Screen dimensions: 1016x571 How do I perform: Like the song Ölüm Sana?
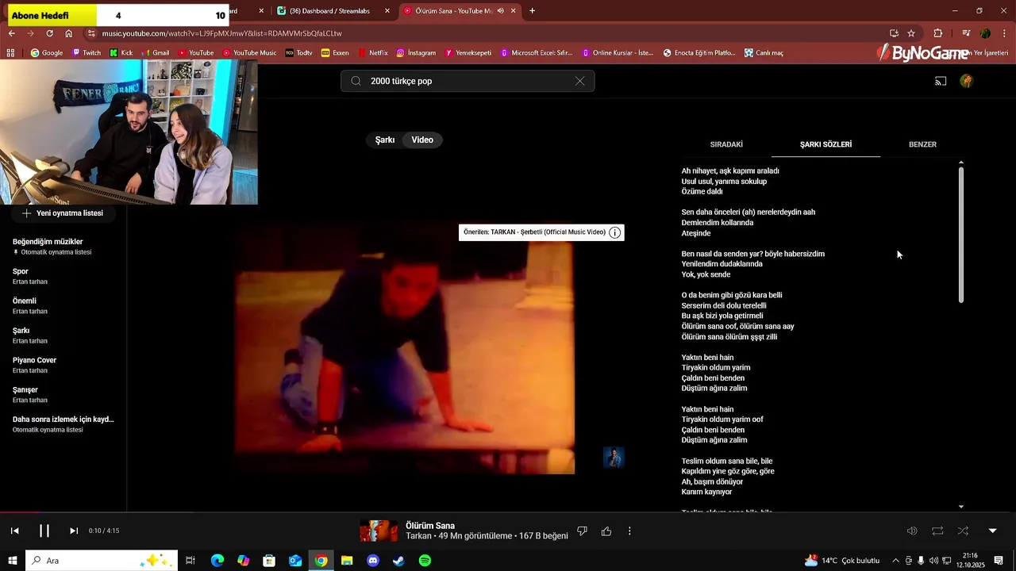[x=606, y=531]
